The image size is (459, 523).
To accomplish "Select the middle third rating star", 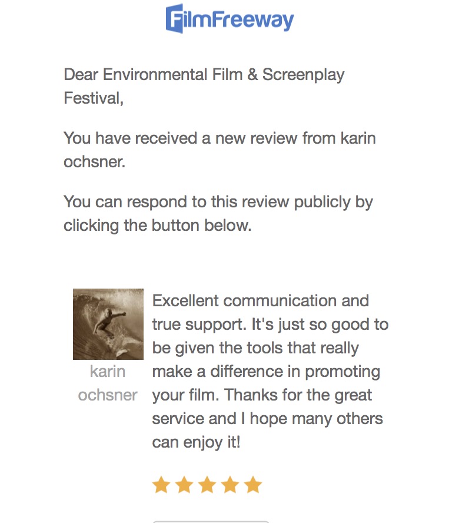I will pos(207,485).
